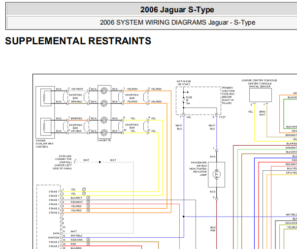Click the center console spatial sensor box
297x249 pixels.
coord(261,95)
